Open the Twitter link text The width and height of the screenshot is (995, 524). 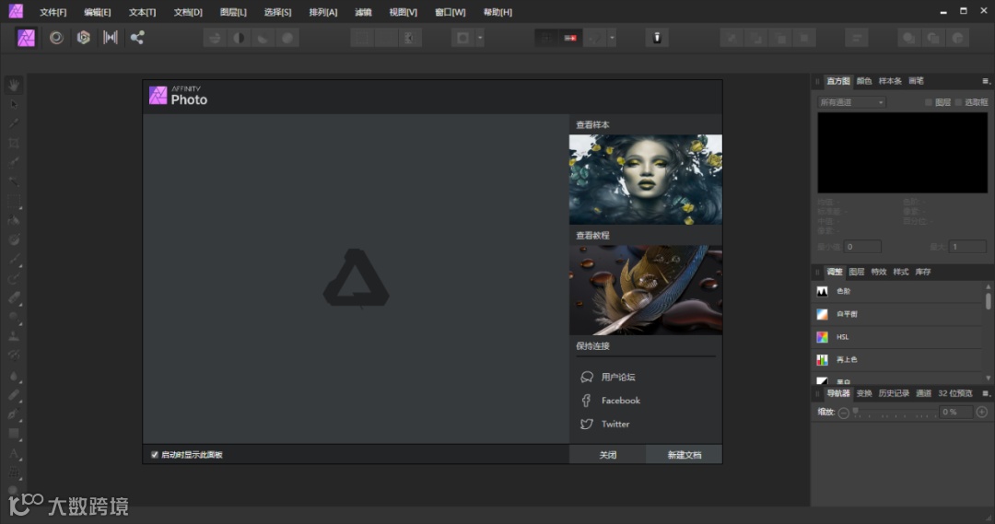(x=615, y=424)
